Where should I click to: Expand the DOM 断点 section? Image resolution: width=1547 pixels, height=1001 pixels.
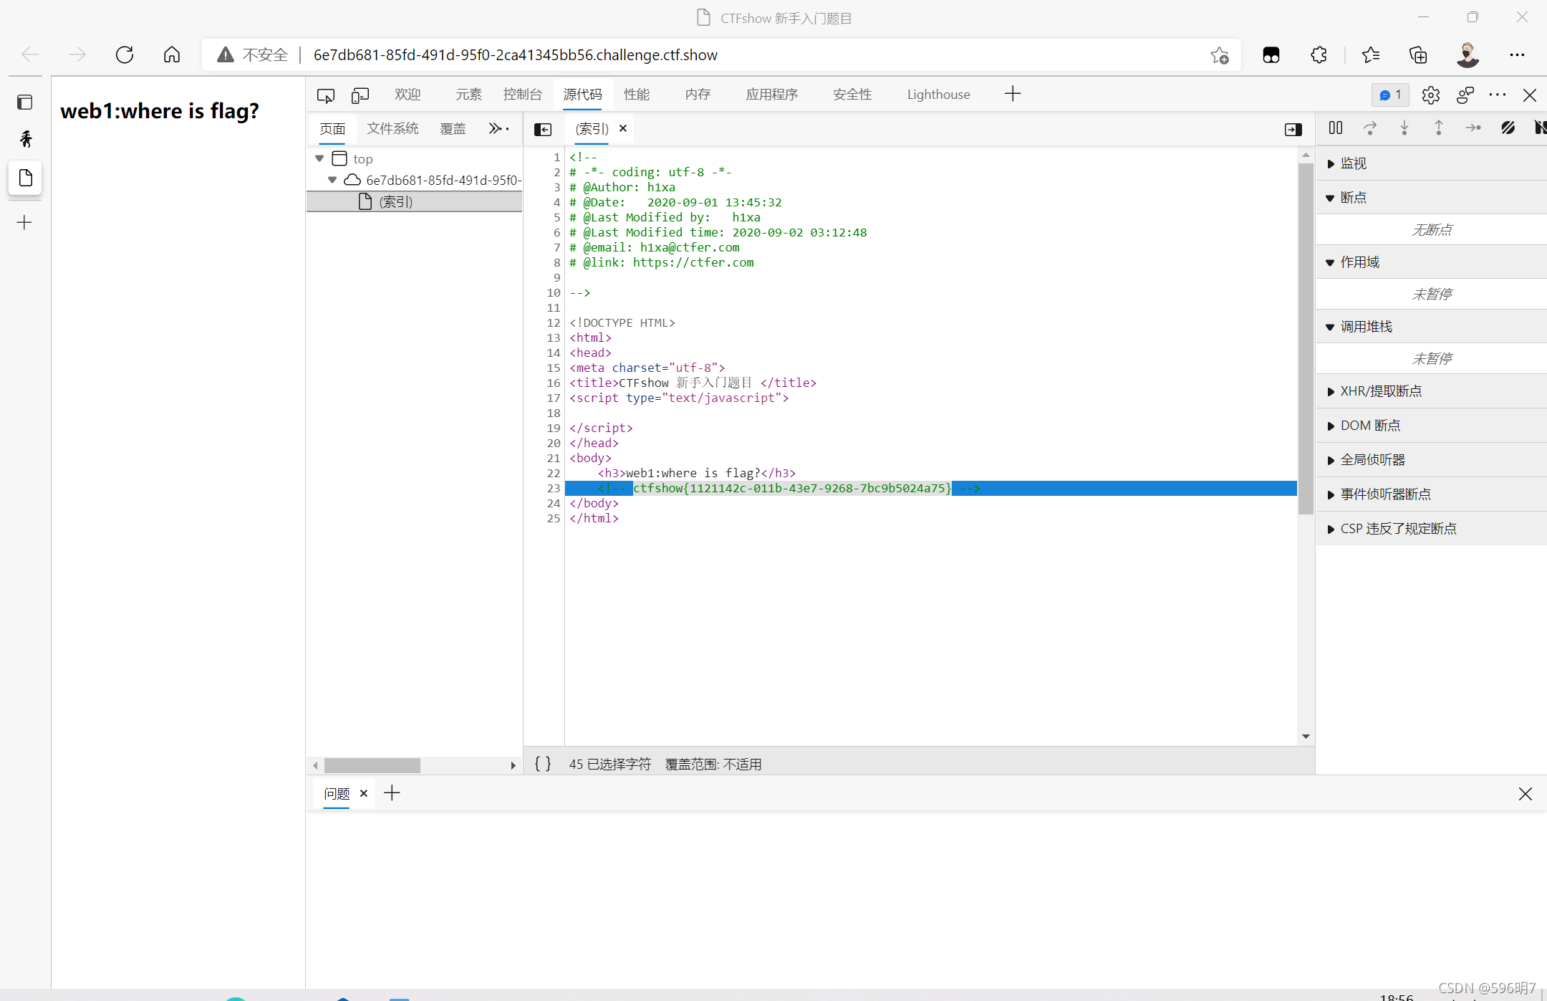point(1432,426)
